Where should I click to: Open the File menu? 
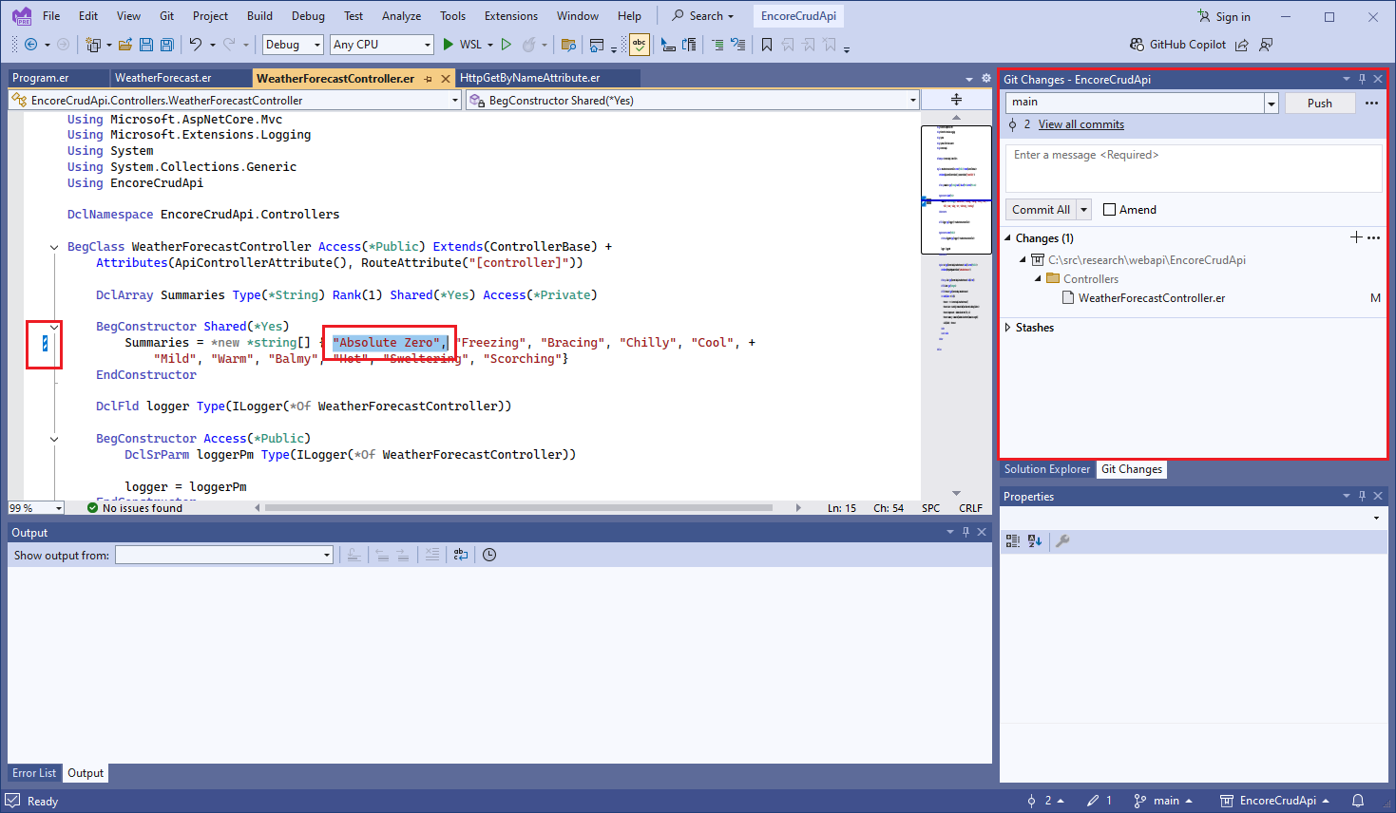[51, 16]
